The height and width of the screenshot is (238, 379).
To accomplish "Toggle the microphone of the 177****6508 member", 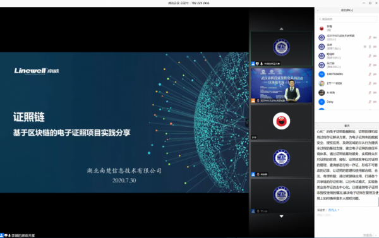I will click(370, 83).
